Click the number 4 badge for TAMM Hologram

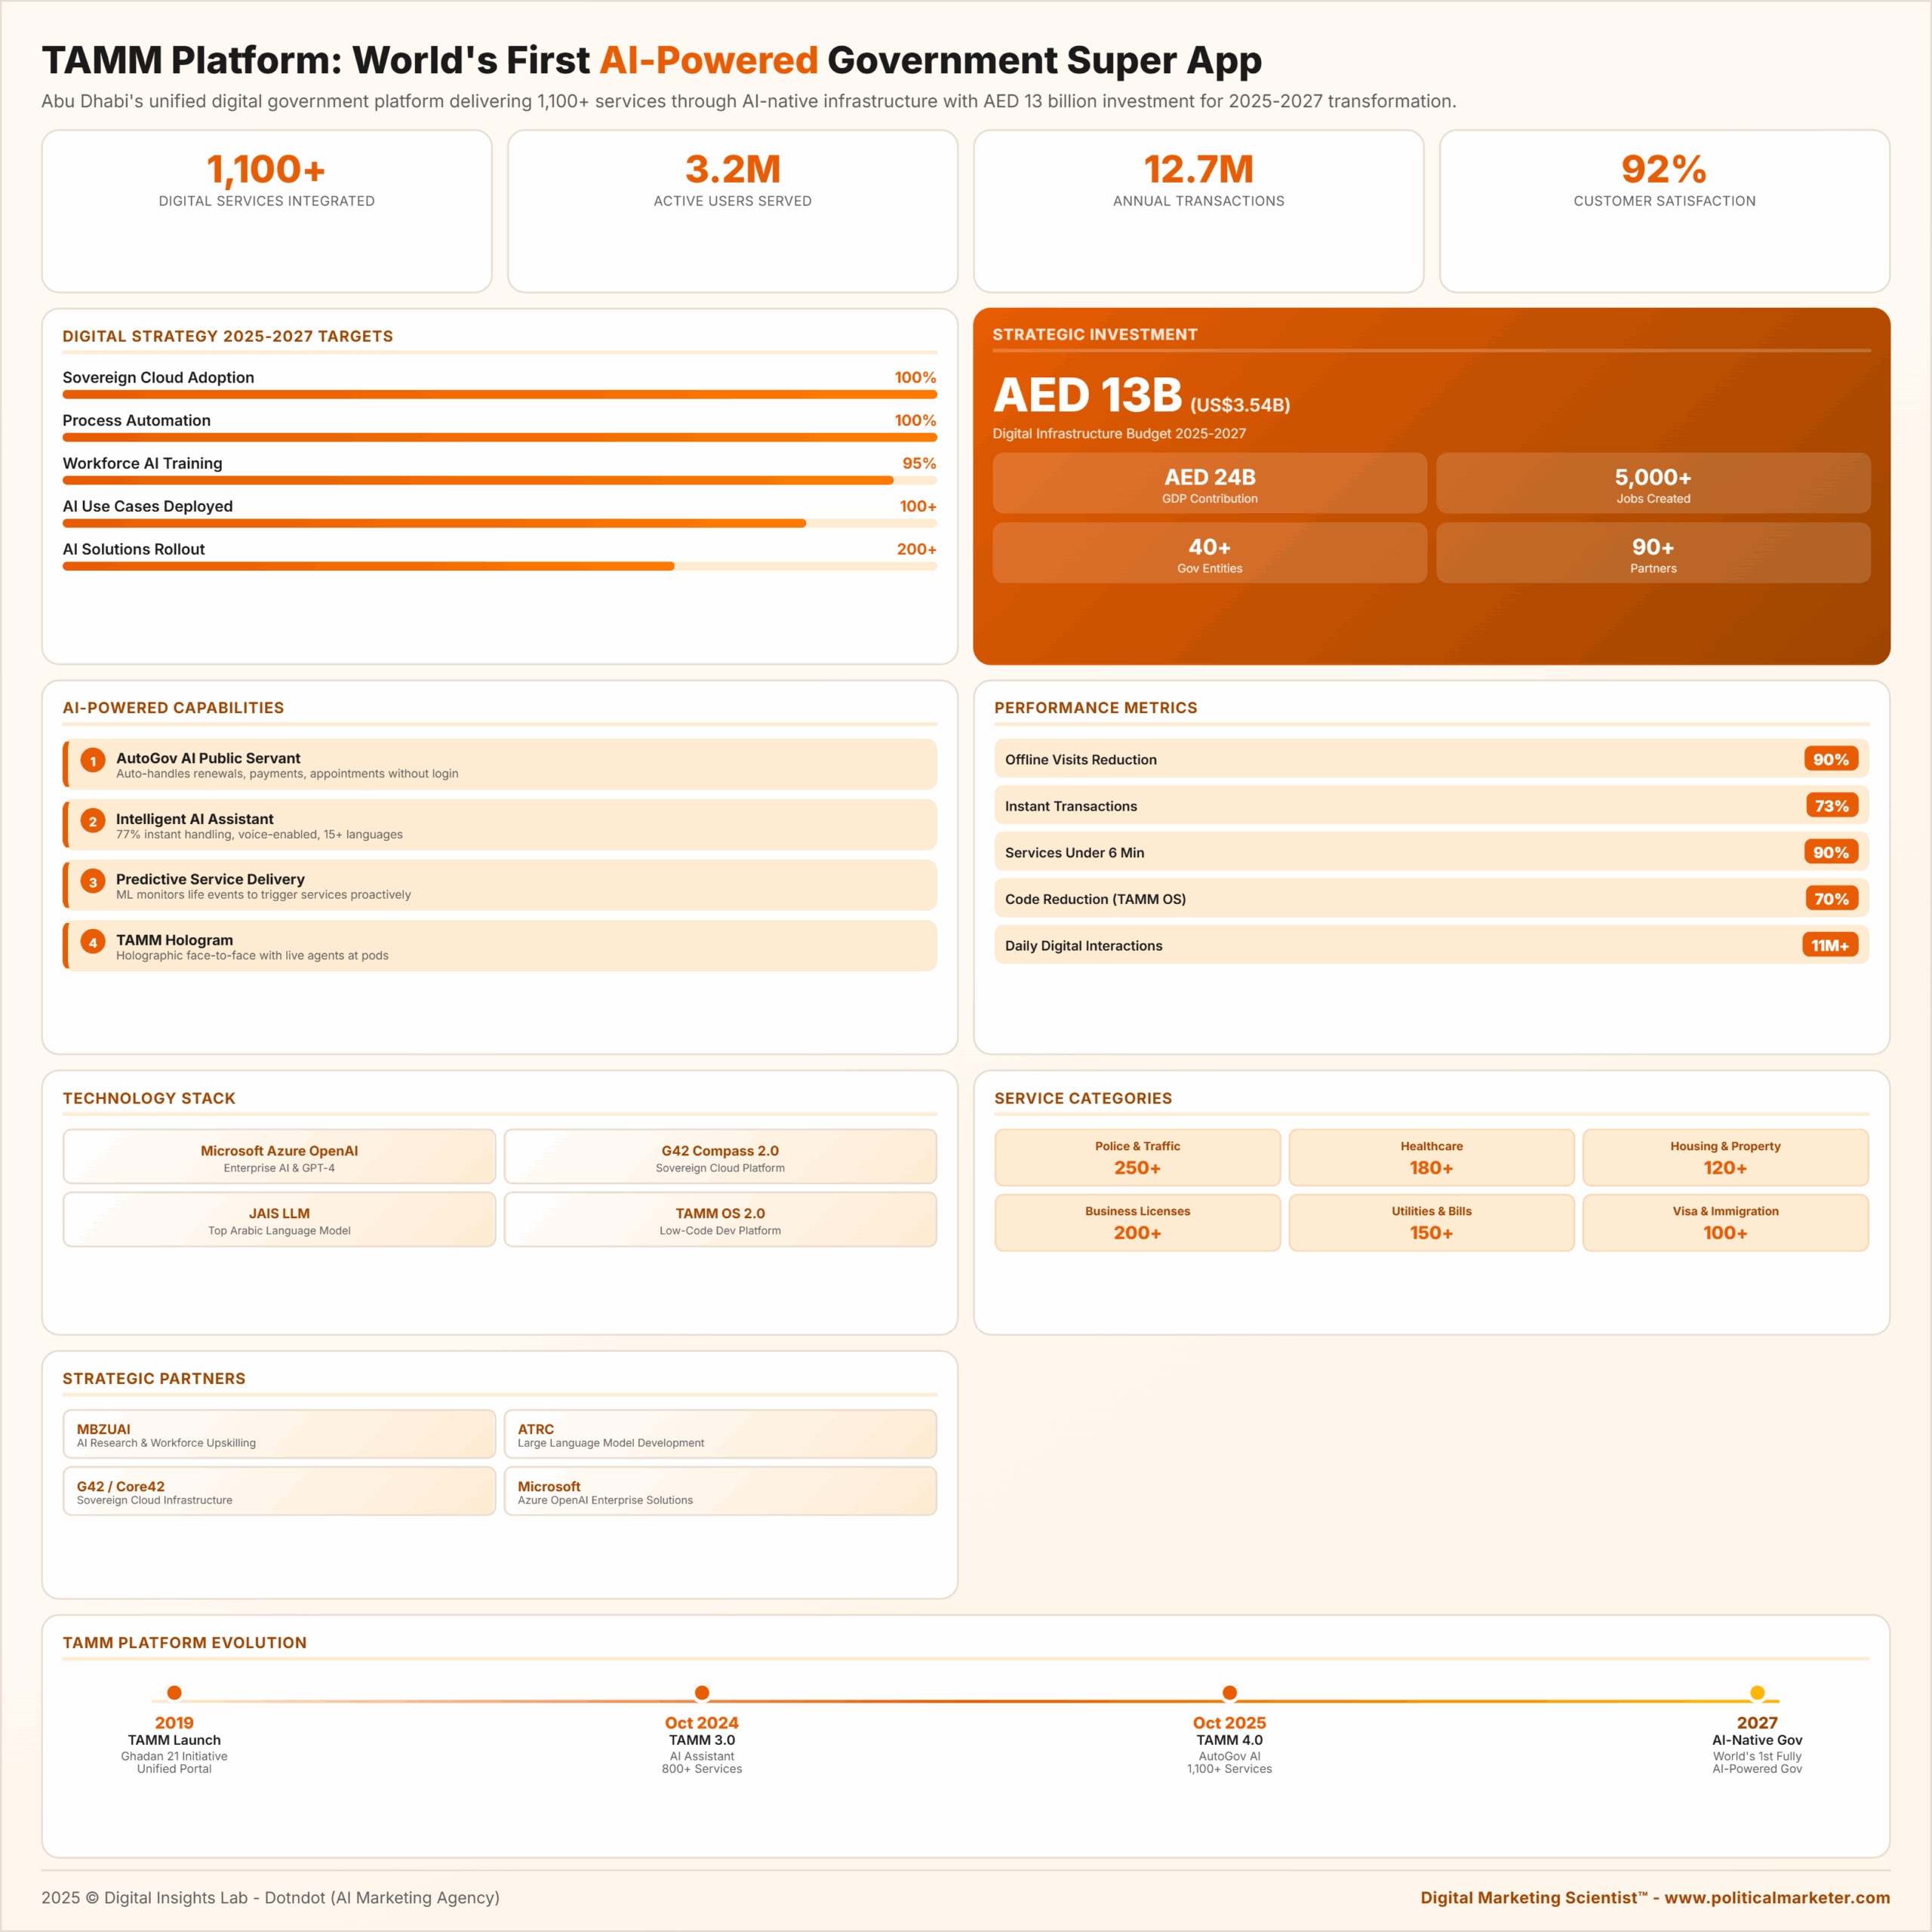(93, 942)
